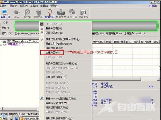Open the 硬盘 menu

pos(14,6)
